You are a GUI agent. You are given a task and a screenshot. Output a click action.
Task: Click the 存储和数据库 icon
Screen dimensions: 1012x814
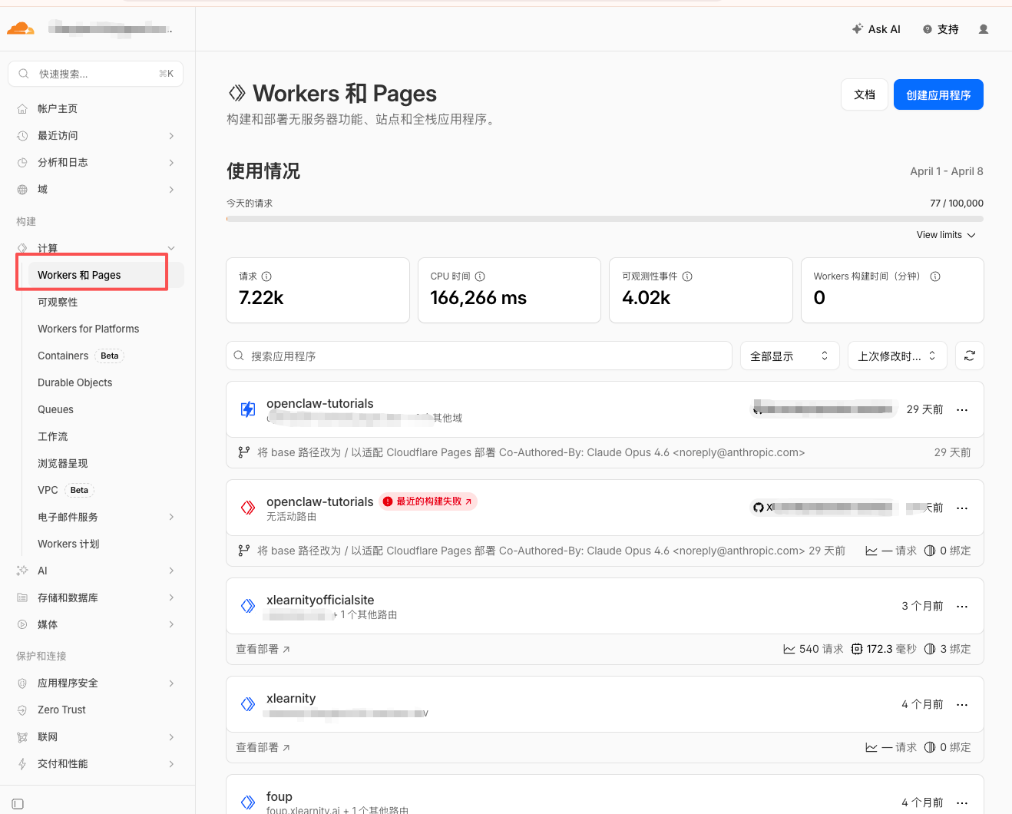(x=22, y=598)
